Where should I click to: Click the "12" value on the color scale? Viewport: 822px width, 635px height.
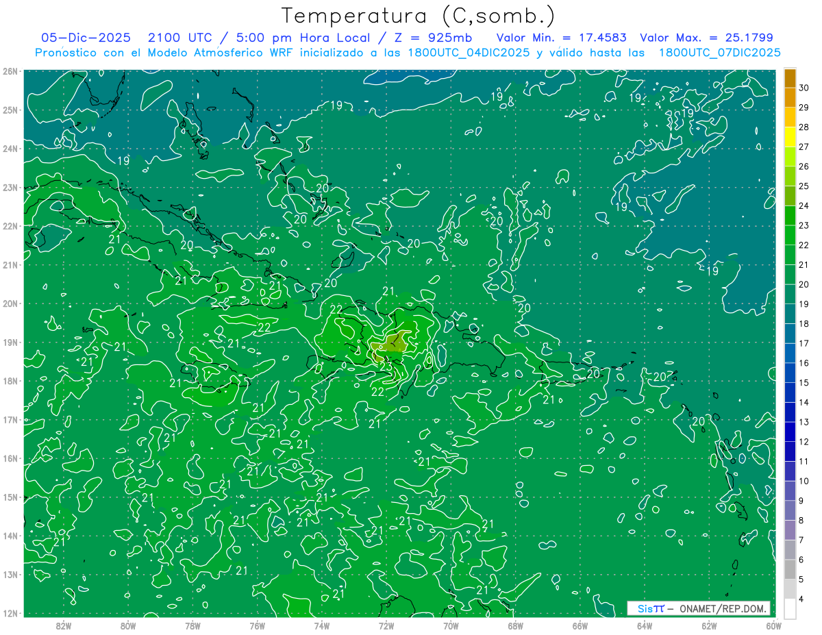pyautogui.click(x=804, y=442)
